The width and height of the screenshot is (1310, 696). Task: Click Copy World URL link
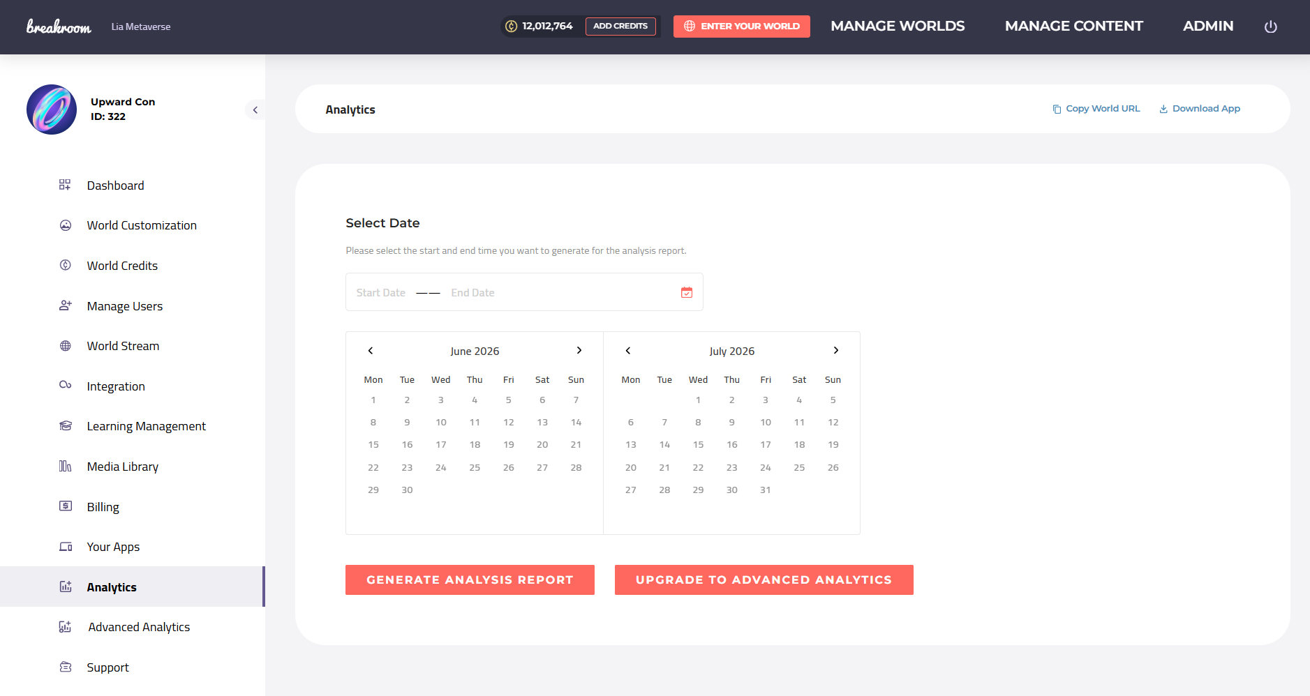click(x=1096, y=109)
